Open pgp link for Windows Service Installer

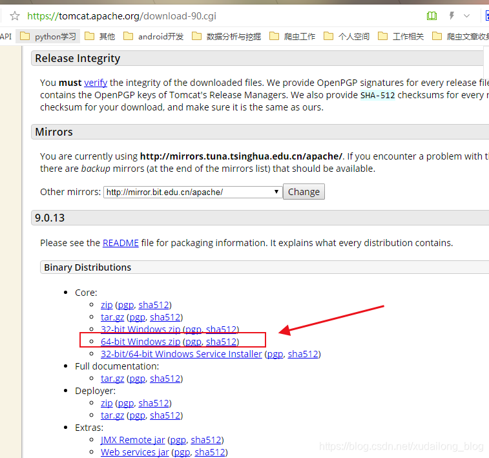click(x=275, y=354)
